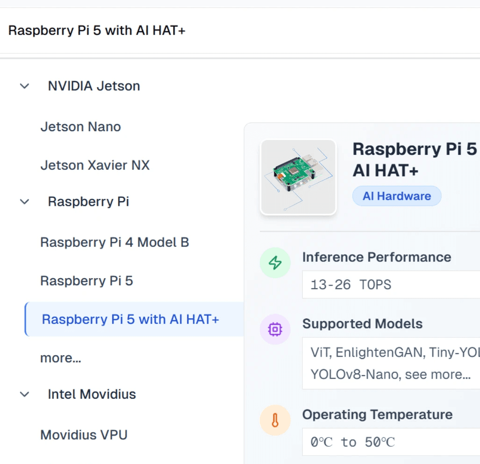The image size is (480, 464).
Task: Open the more... link under Raspberry Pi
Action: [x=61, y=358]
